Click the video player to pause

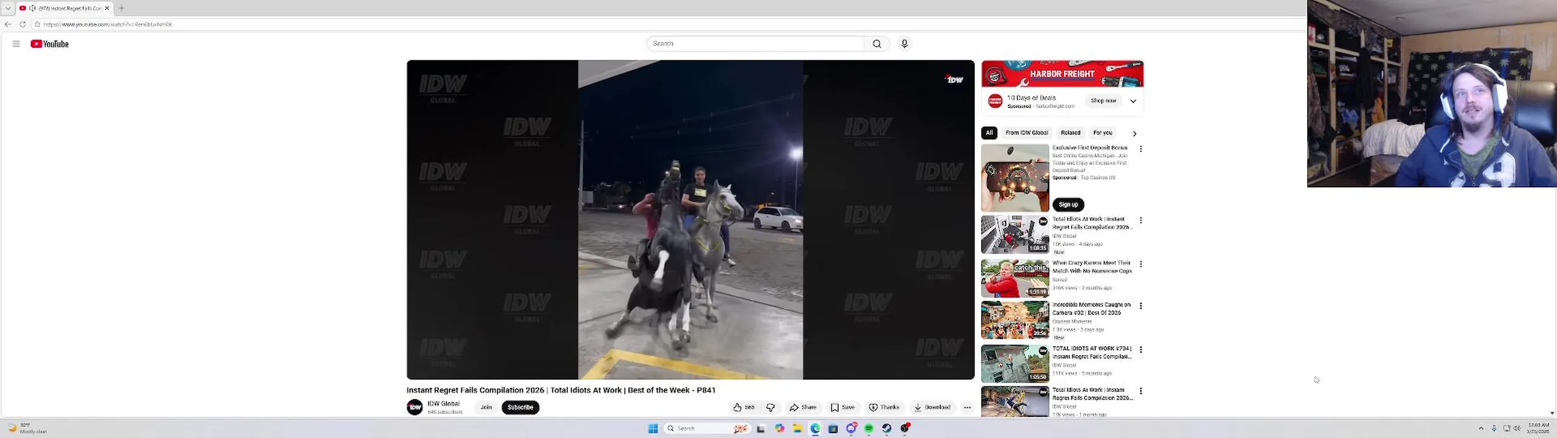690,220
